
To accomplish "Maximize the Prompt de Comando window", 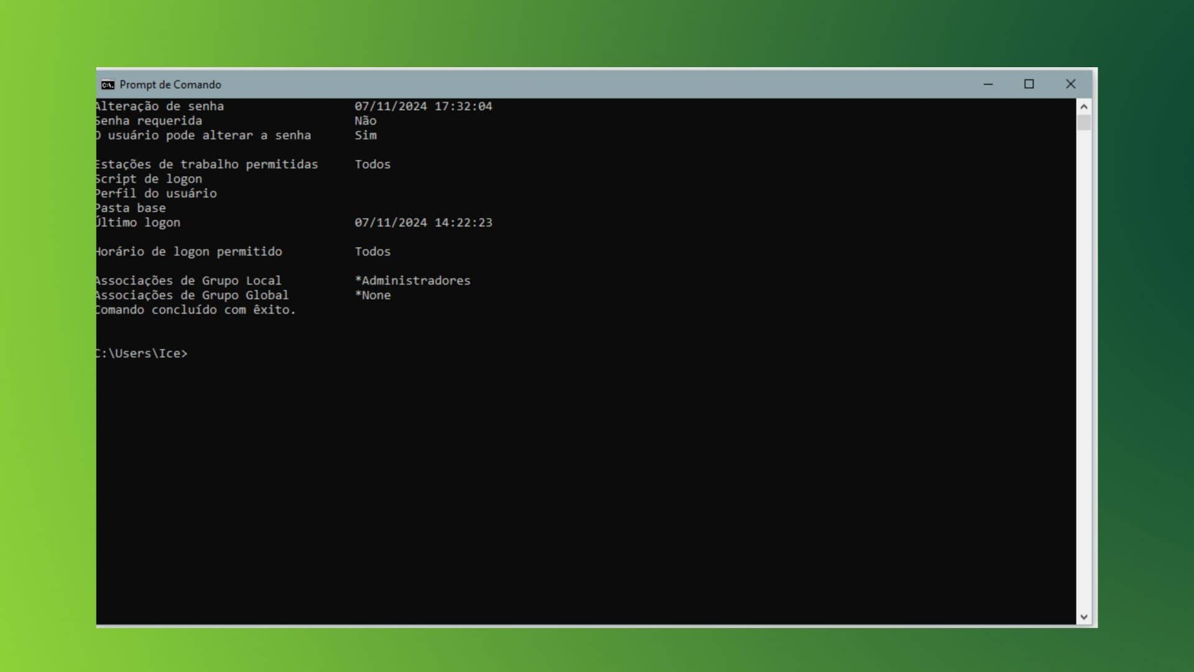I will 1029,84.
